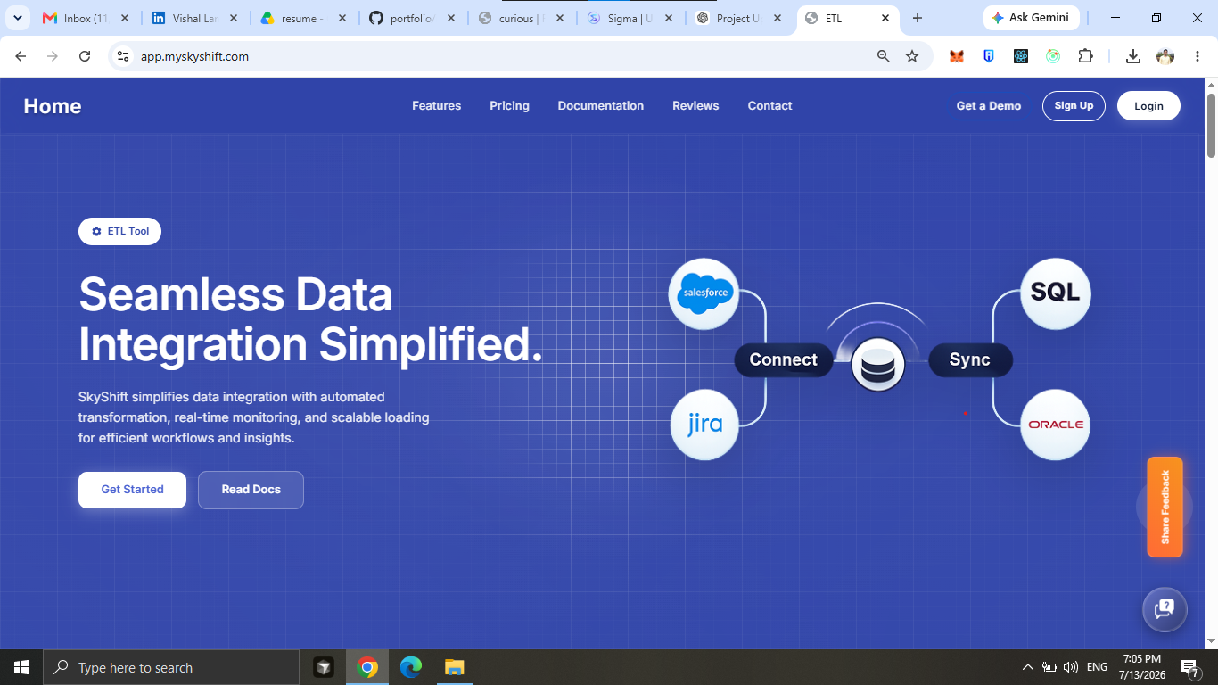Open the React Developer Tools extension
The height and width of the screenshot is (685, 1218).
(x=1021, y=56)
